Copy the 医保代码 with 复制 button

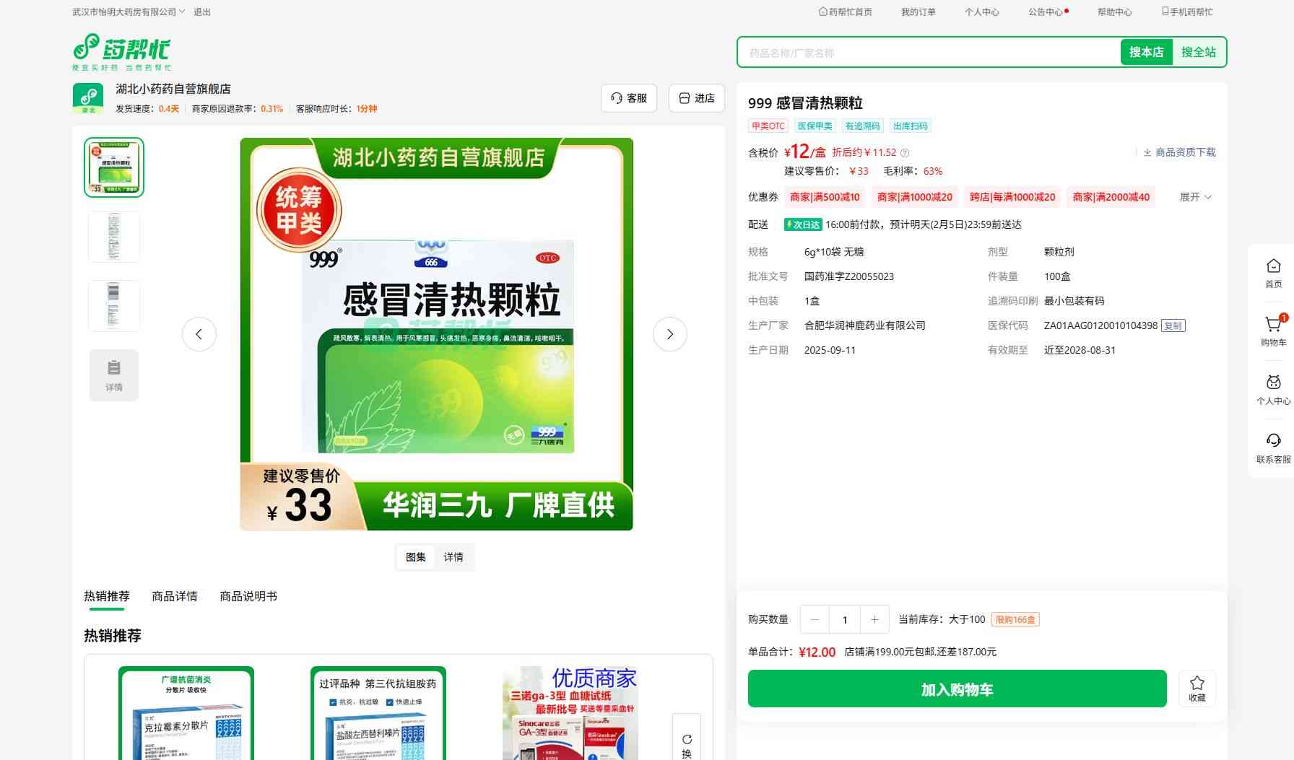click(x=1173, y=326)
